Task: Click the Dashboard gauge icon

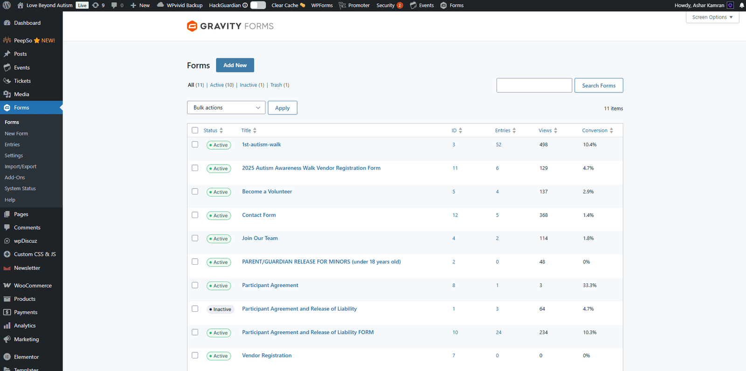Action: coord(7,23)
